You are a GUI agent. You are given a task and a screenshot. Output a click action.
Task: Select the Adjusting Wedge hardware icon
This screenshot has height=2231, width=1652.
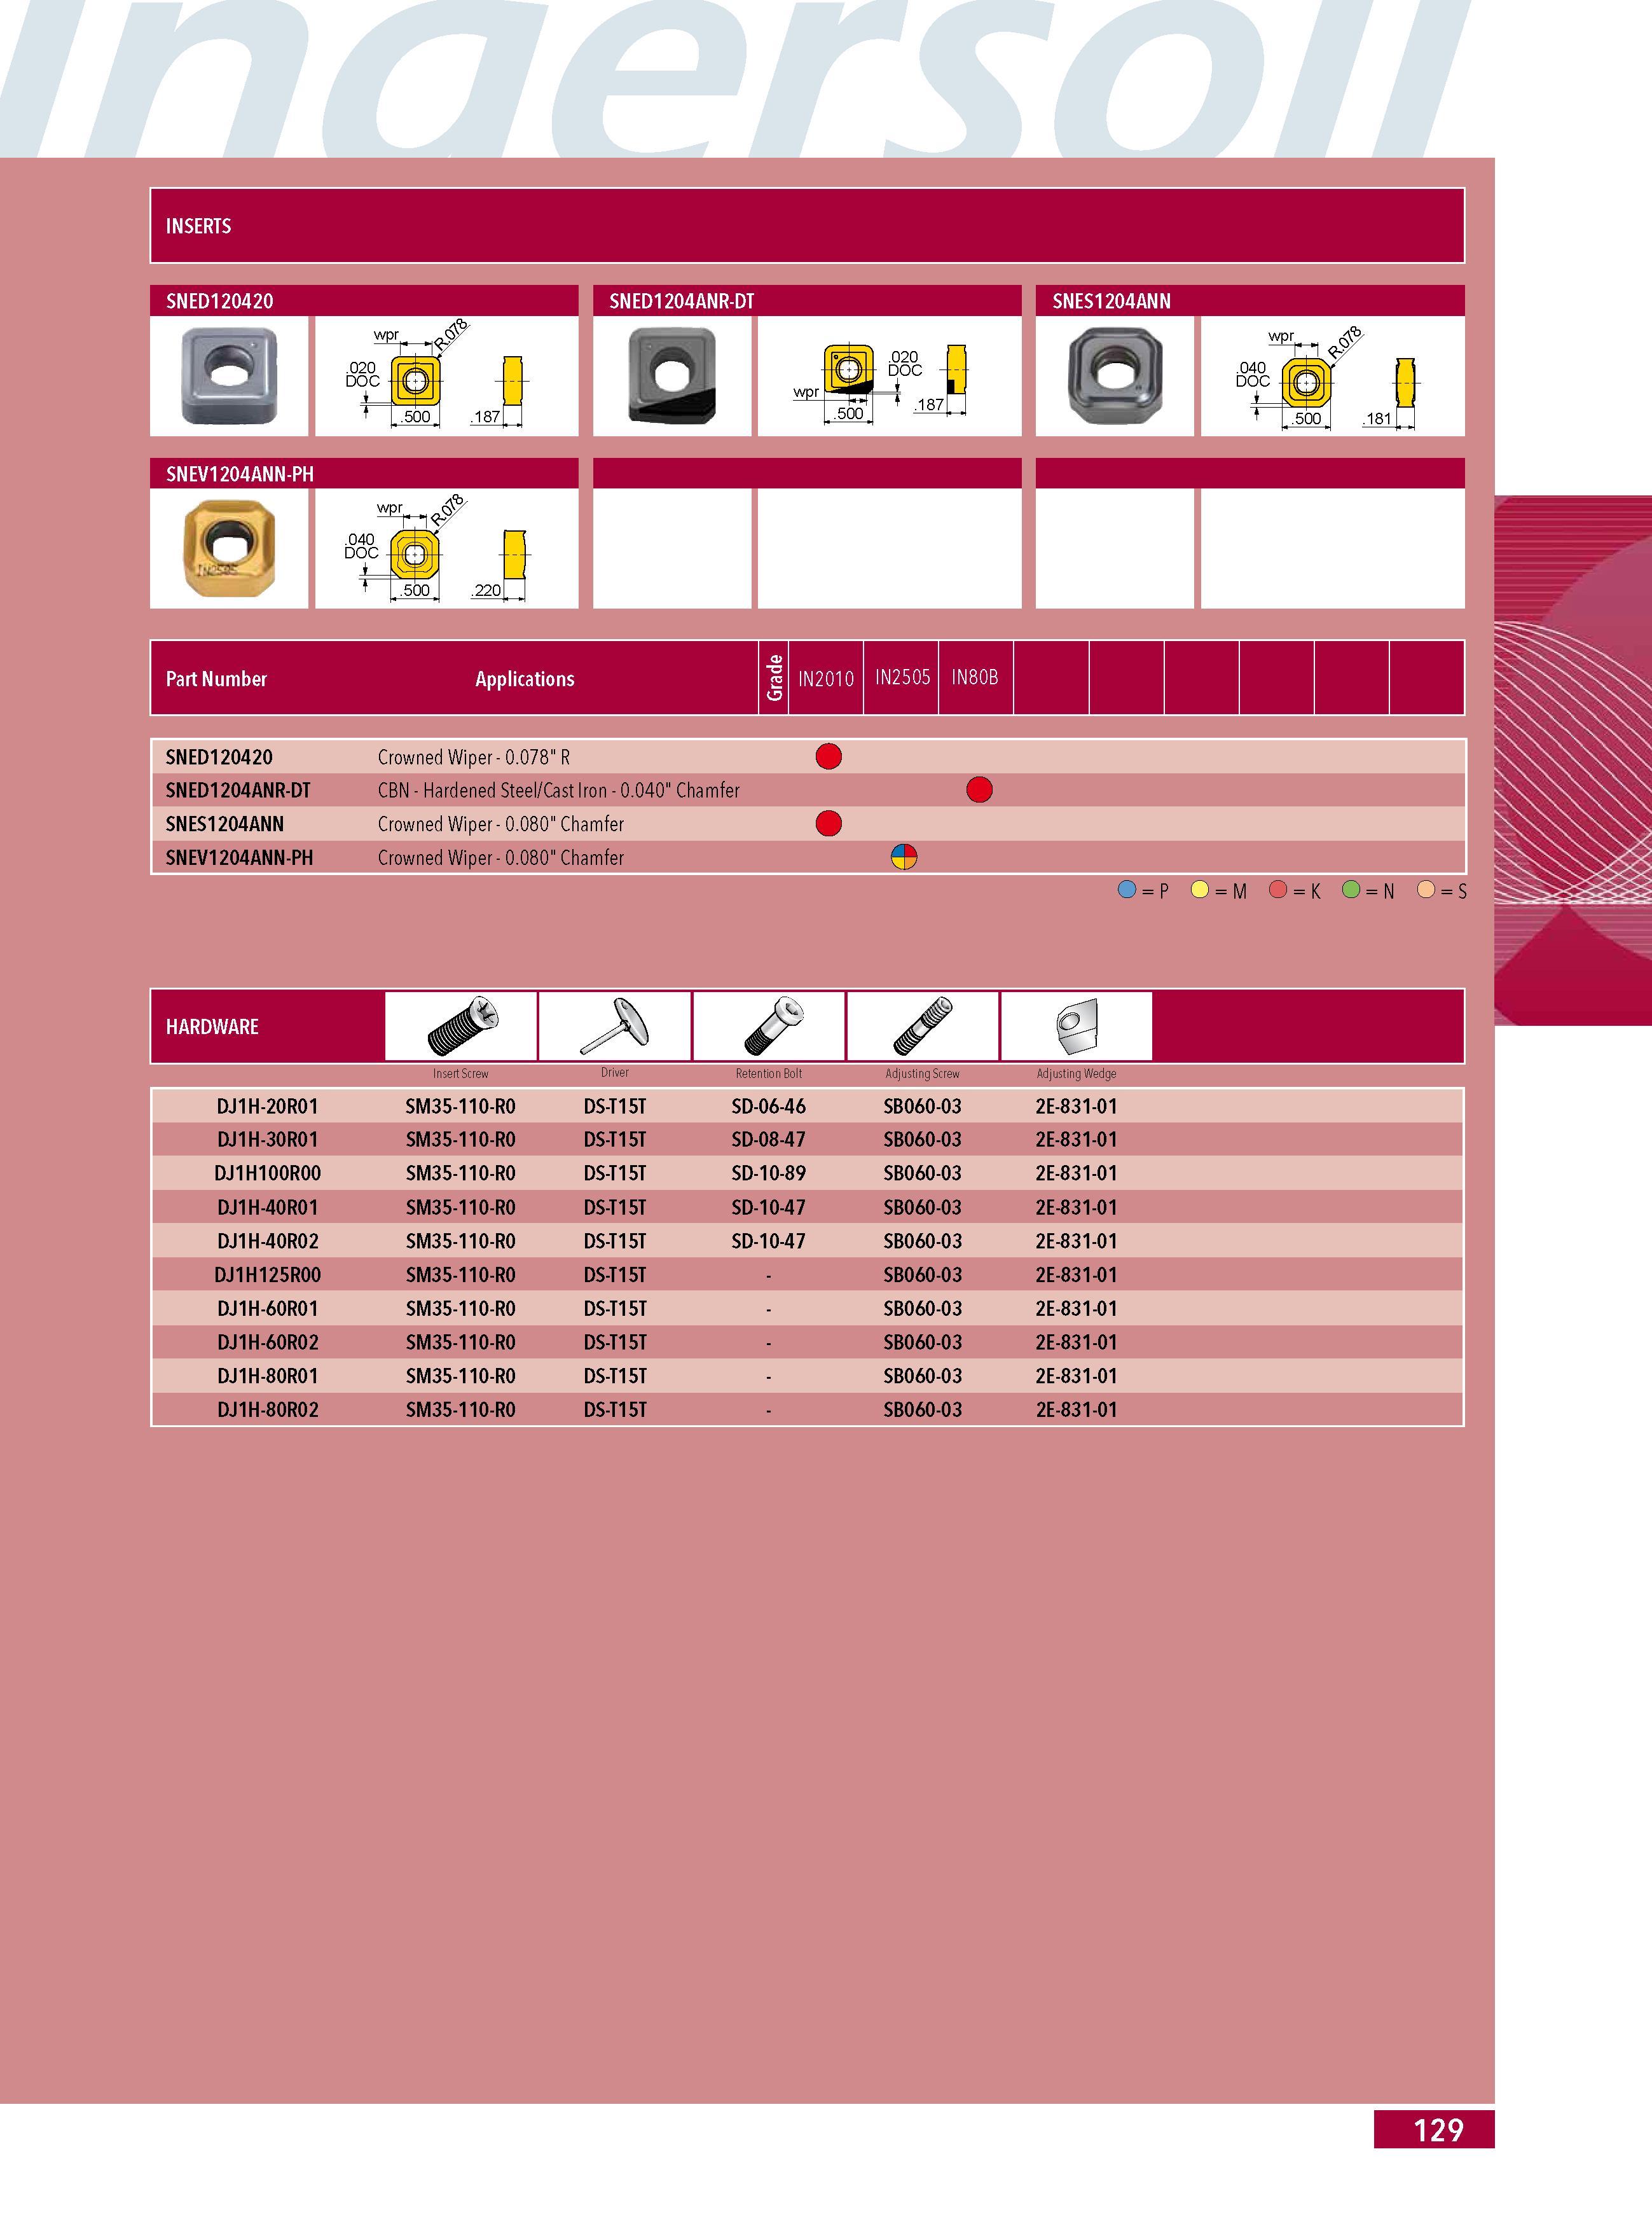[x=1077, y=1026]
